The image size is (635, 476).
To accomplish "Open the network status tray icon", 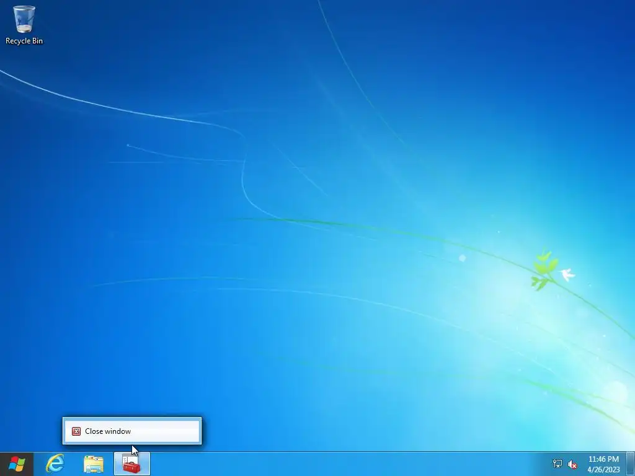I will coord(557,464).
